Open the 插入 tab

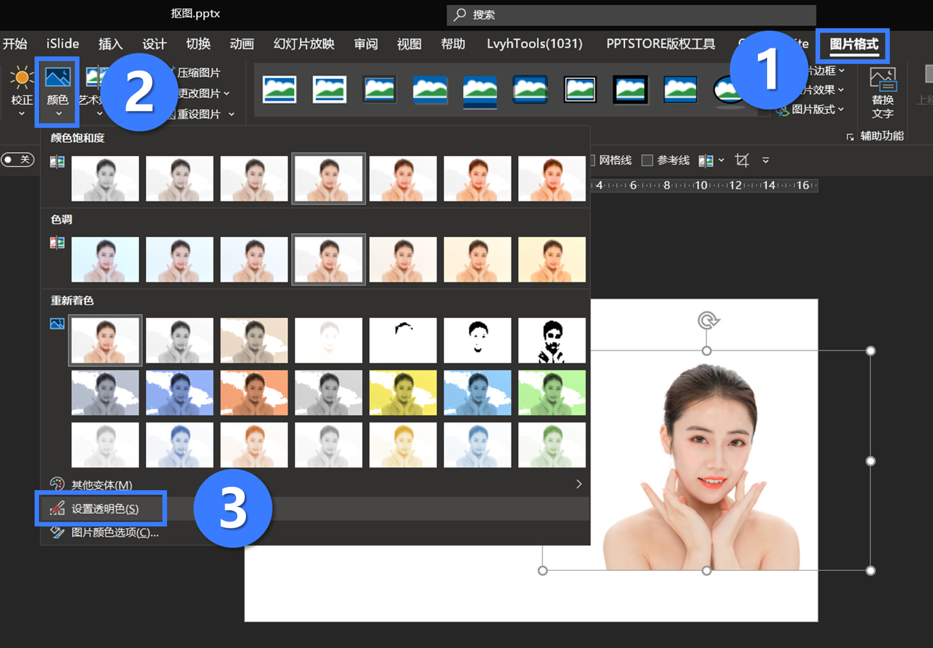point(110,44)
